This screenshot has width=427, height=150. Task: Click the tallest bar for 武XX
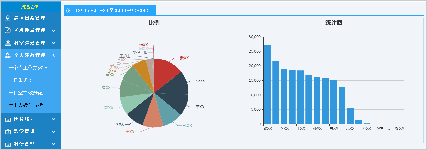[267, 84]
